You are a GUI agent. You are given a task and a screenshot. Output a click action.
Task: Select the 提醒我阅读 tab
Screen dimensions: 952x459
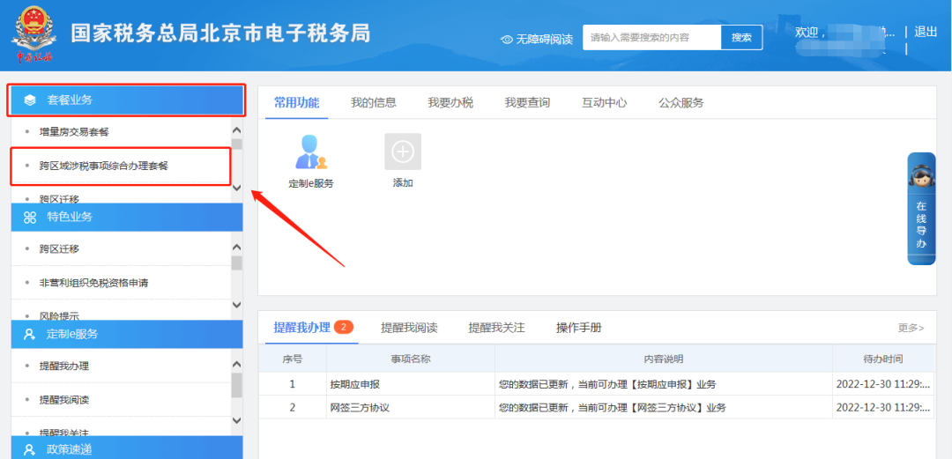tap(409, 328)
